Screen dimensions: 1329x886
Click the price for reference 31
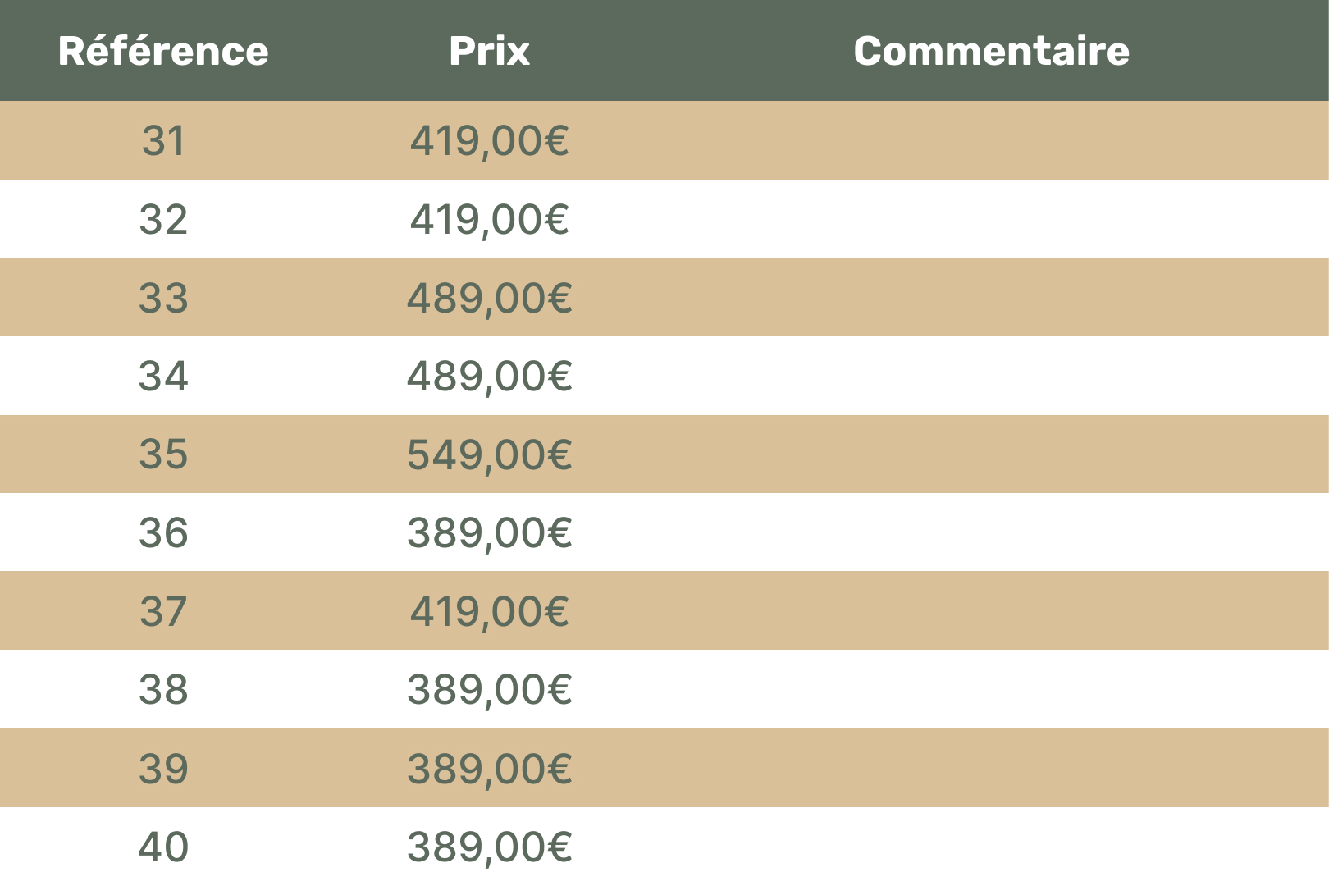click(x=489, y=140)
